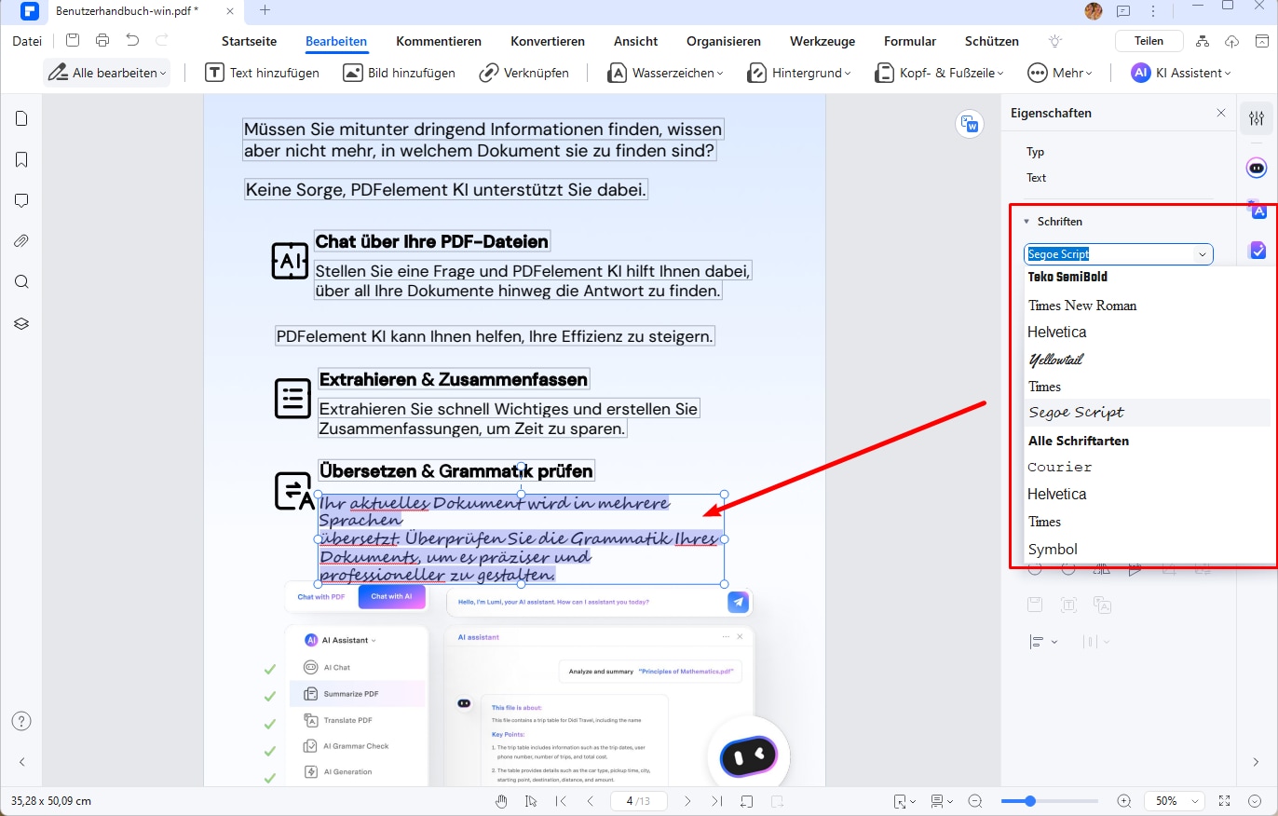This screenshot has height=816, width=1278.
Task: Choose Times New Roman in the font list
Action: click(1082, 305)
